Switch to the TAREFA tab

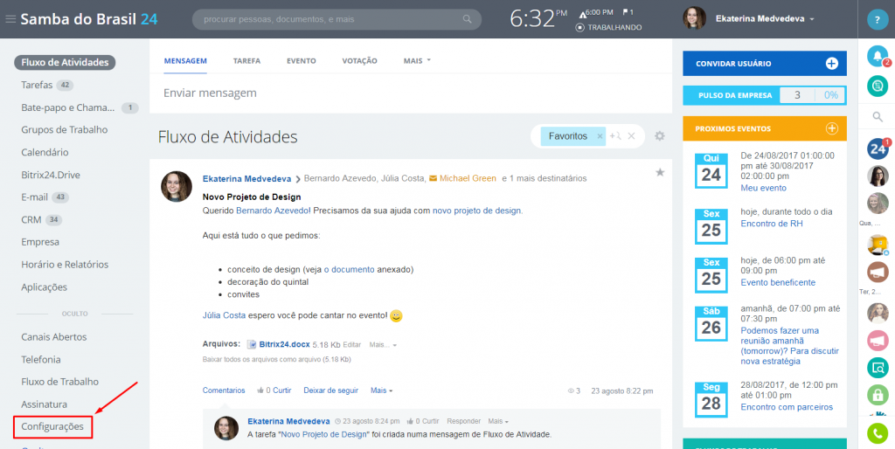click(x=246, y=60)
